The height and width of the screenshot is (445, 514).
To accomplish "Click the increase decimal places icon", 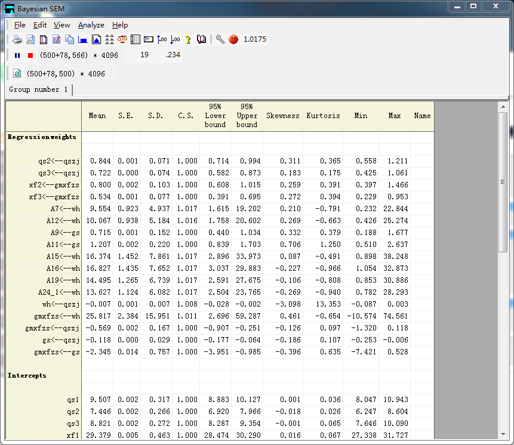I will pyautogui.click(x=162, y=39).
